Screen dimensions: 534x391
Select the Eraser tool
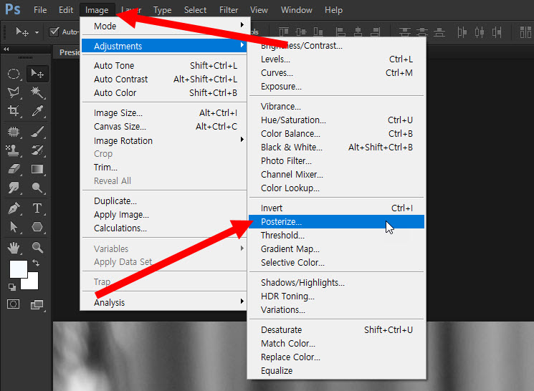(x=14, y=169)
